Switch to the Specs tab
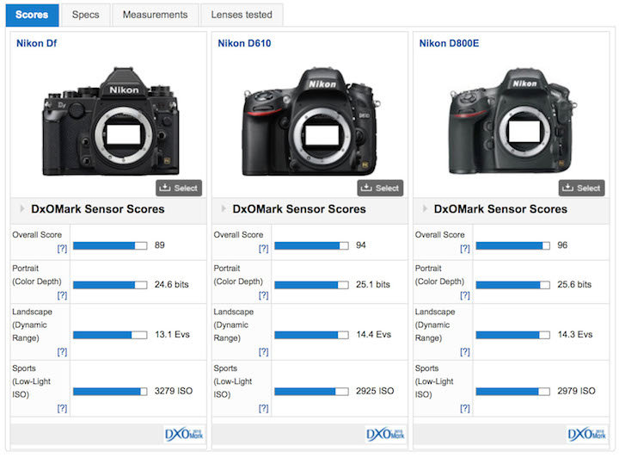The image size is (619, 458). [85, 15]
